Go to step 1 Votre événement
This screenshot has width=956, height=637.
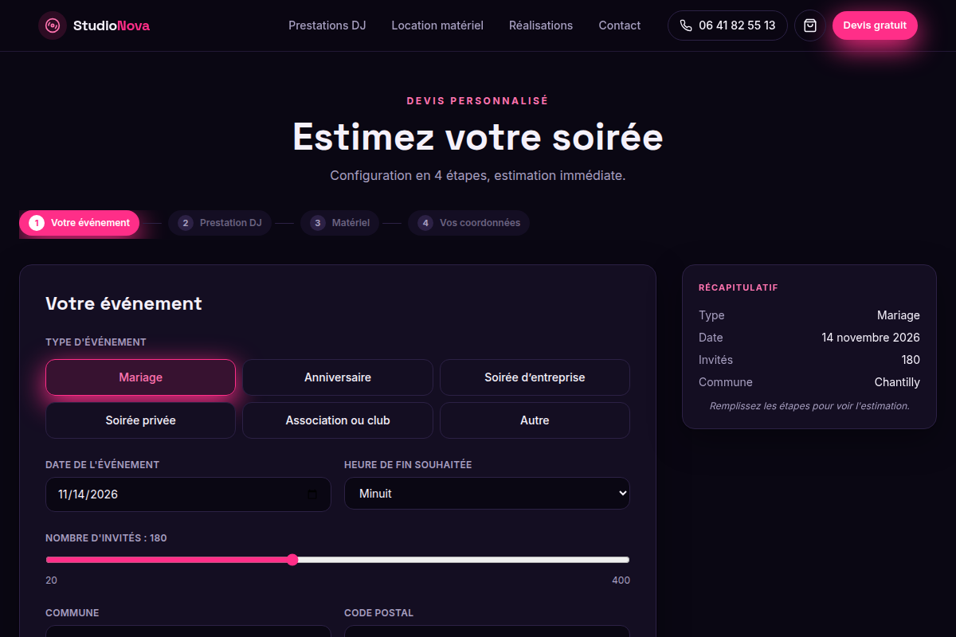80,223
